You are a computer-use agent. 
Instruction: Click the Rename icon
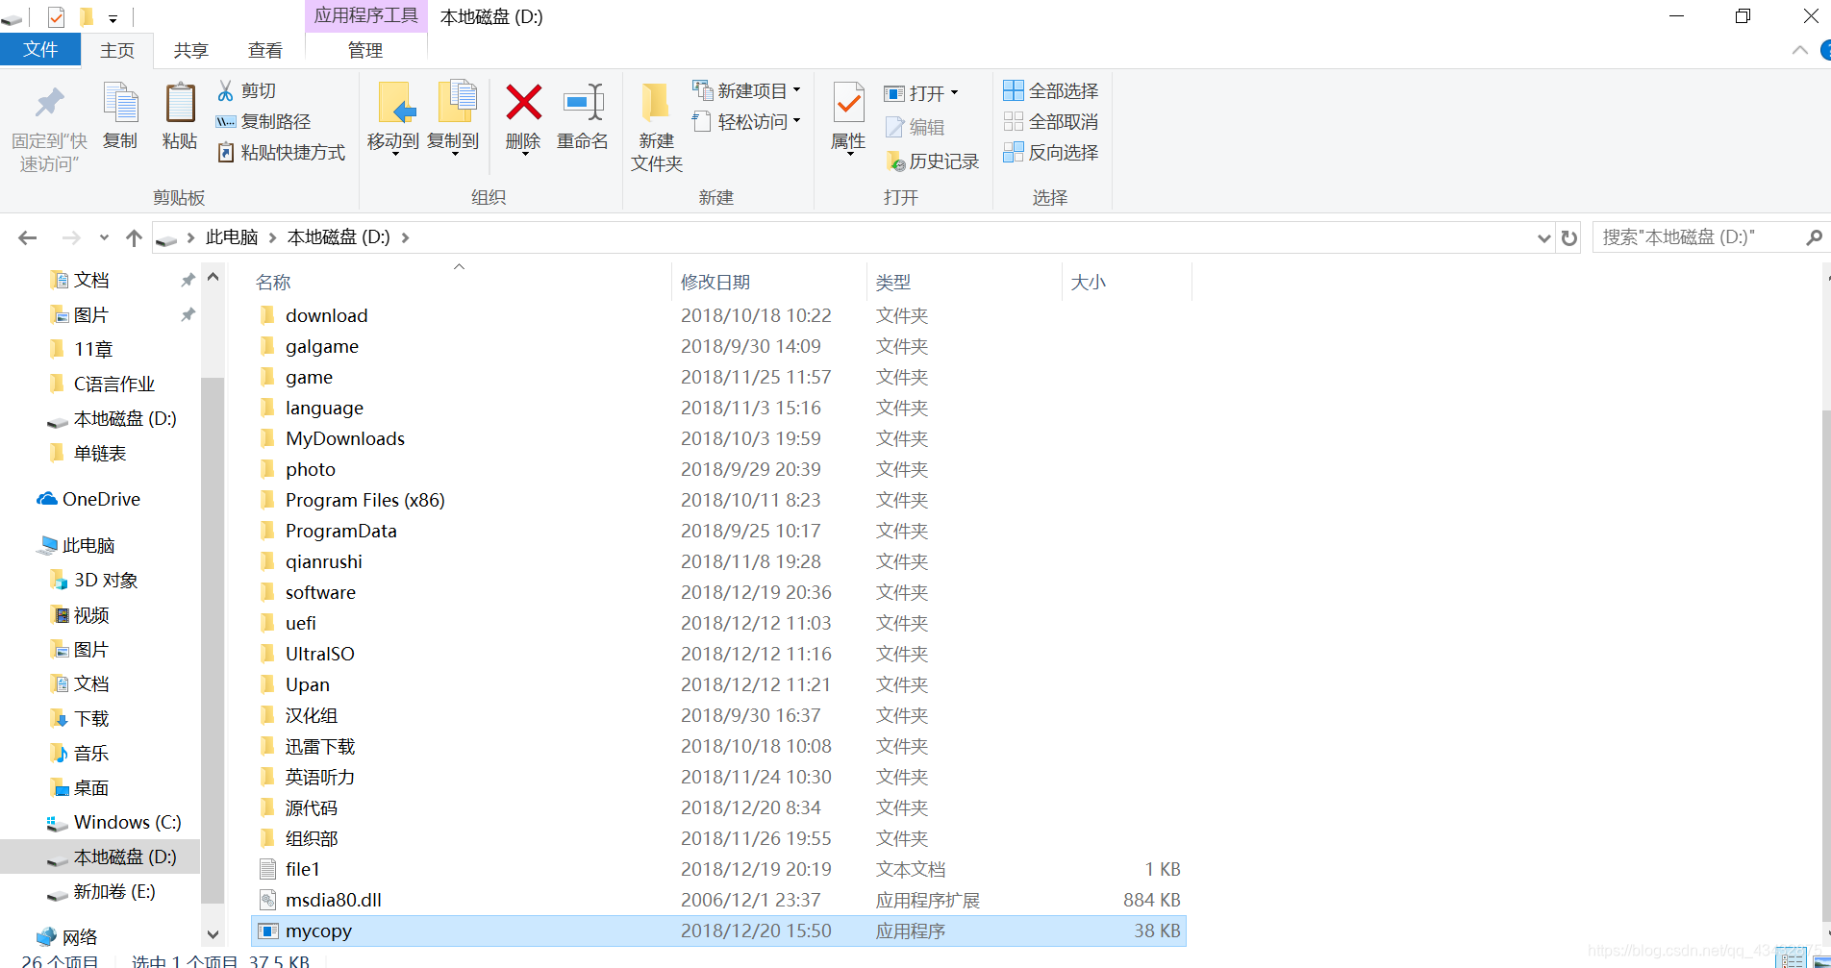pyautogui.click(x=583, y=102)
